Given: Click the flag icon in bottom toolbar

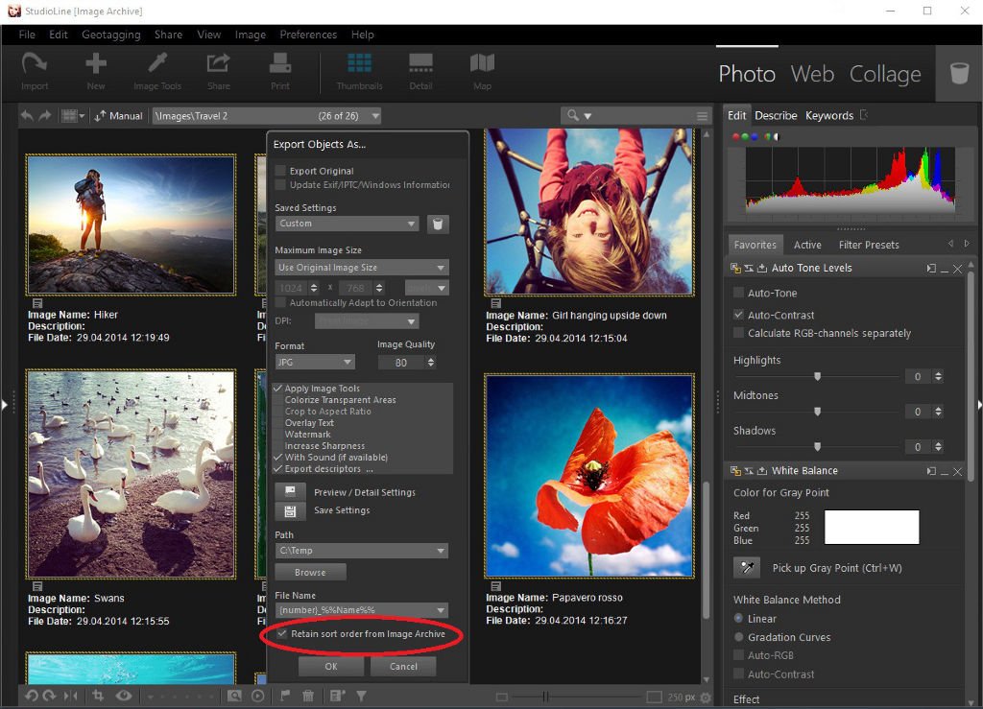Looking at the screenshot, I should 284,696.
